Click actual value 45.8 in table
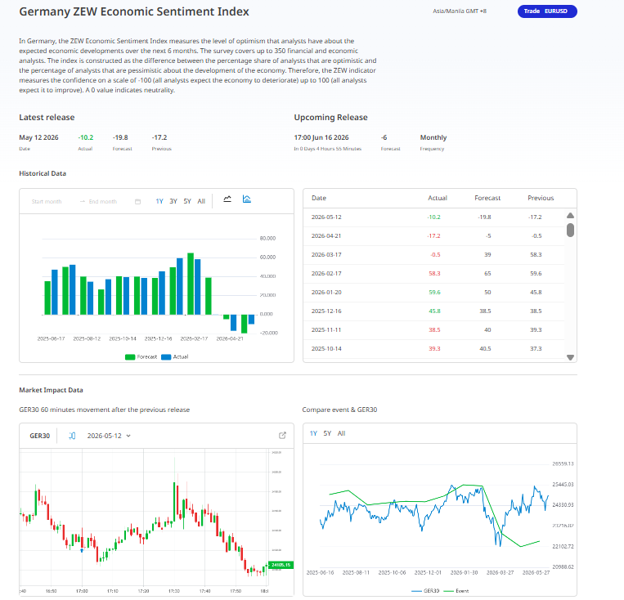Image resolution: width=624 pixels, height=600 pixels. click(434, 311)
